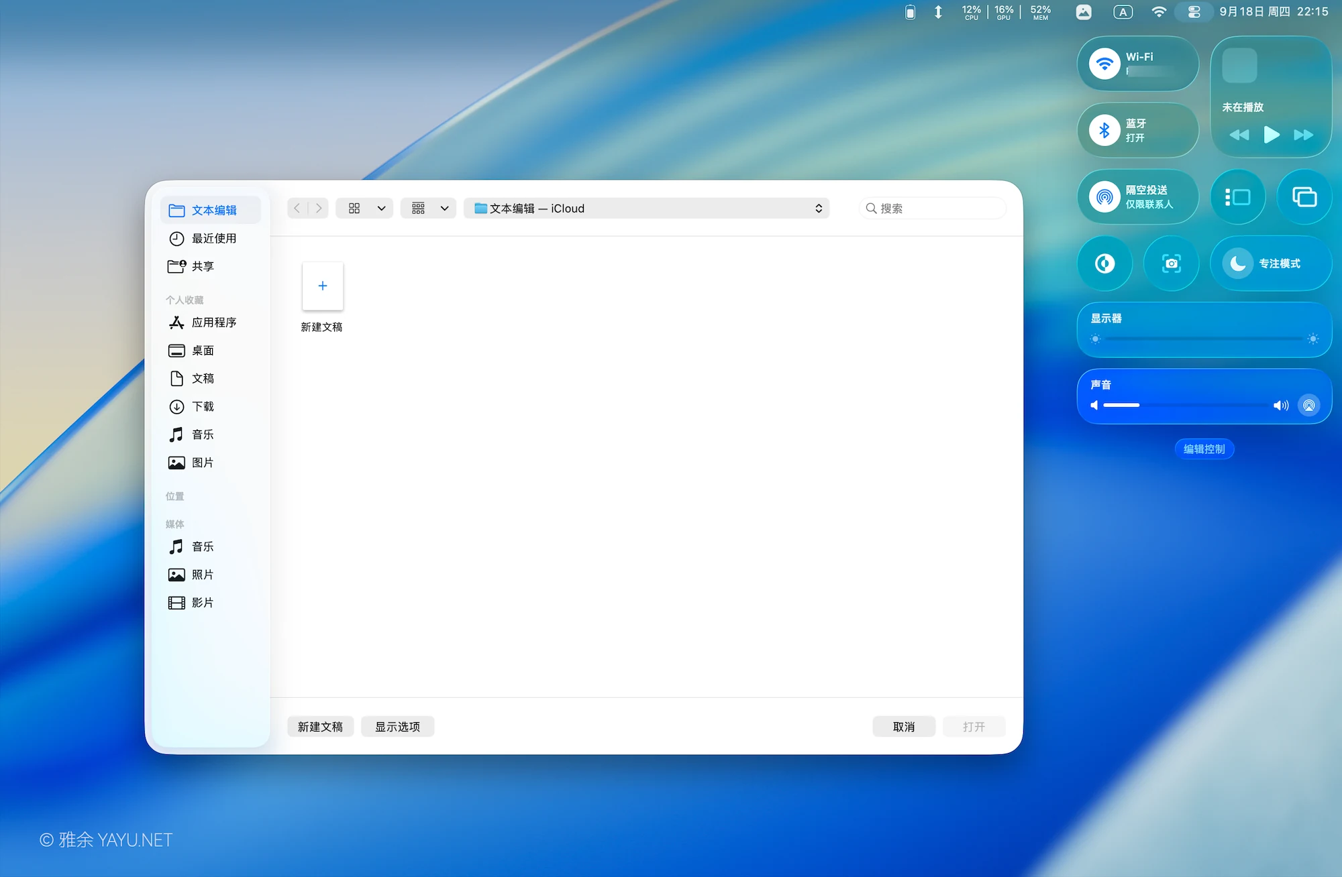Click the GPU usage monitor in menu bar
Screen dimensions: 1342x877
(1004, 12)
